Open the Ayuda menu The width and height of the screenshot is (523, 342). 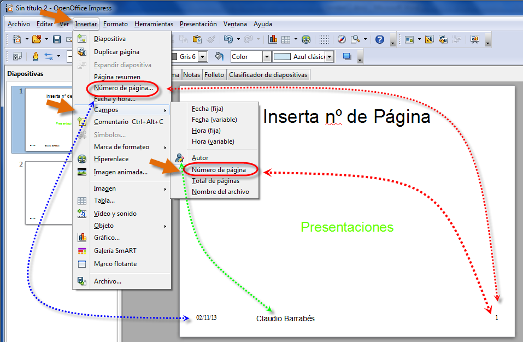(263, 24)
